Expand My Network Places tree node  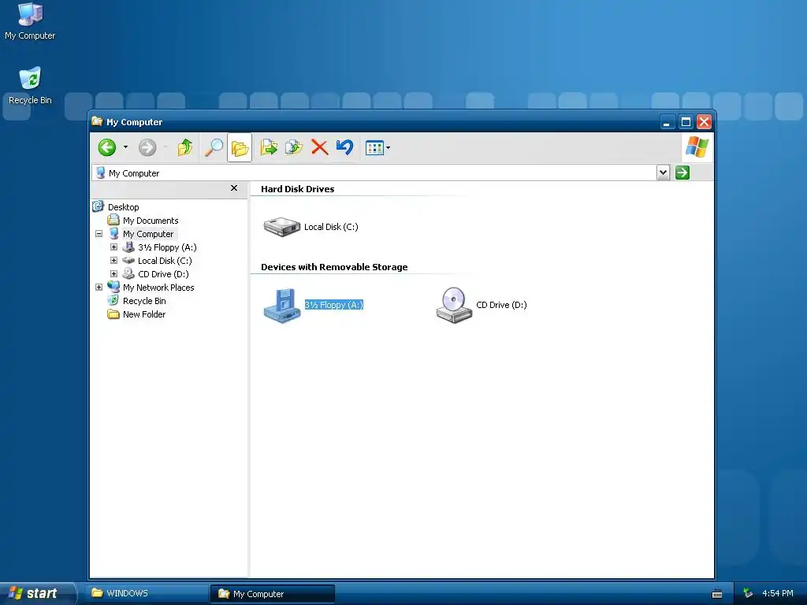[x=99, y=287]
